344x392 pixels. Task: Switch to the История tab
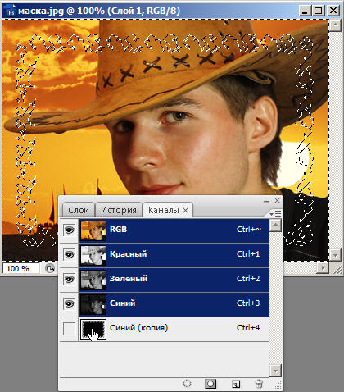pos(119,210)
